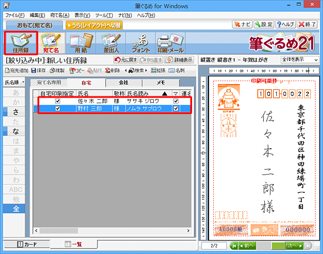
Task: Expand the 氏名順 sort order dropdown
Action: pyautogui.click(x=14, y=82)
